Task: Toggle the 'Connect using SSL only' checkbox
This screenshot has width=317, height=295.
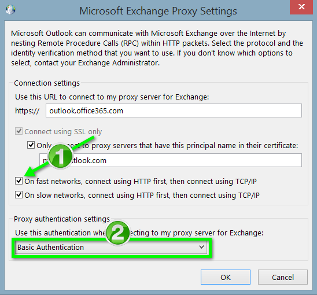Action: (19, 131)
